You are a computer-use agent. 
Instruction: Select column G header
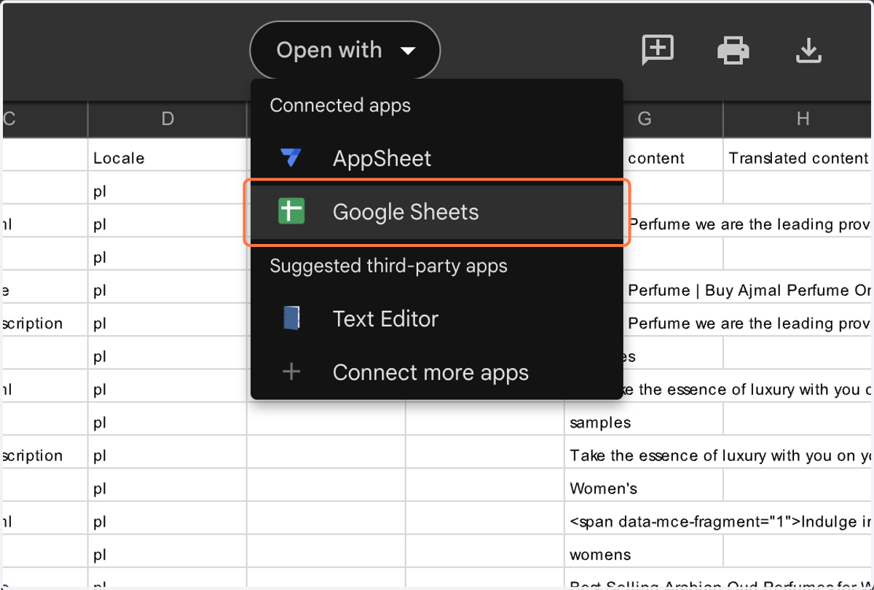(x=644, y=119)
